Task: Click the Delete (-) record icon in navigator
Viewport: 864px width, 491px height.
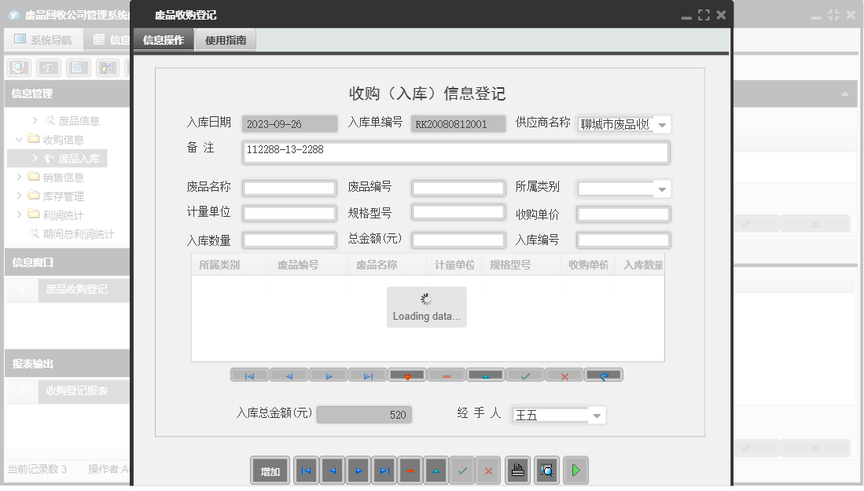Action: (446, 376)
